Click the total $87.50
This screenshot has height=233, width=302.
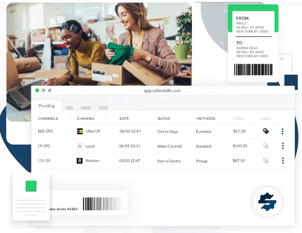[239, 161]
